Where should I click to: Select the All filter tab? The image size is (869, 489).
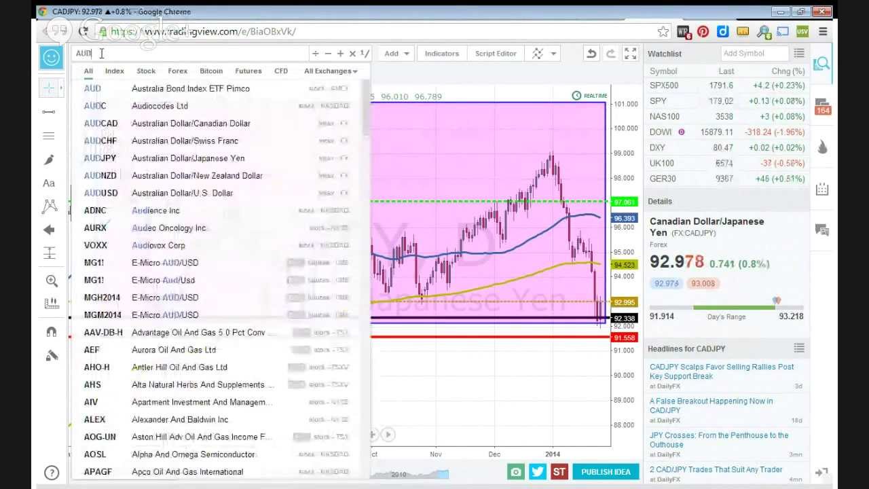click(88, 71)
